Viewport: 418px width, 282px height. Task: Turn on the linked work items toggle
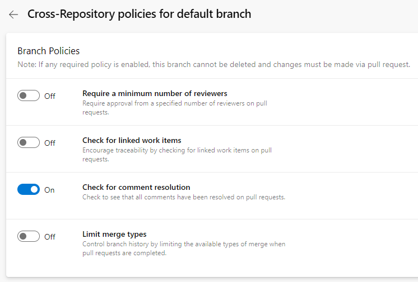(29, 143)
